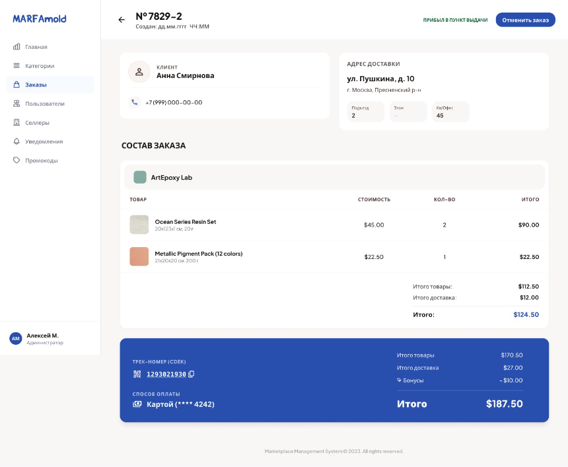Click the bonus tag icon near Бонусы

[399, 380]
